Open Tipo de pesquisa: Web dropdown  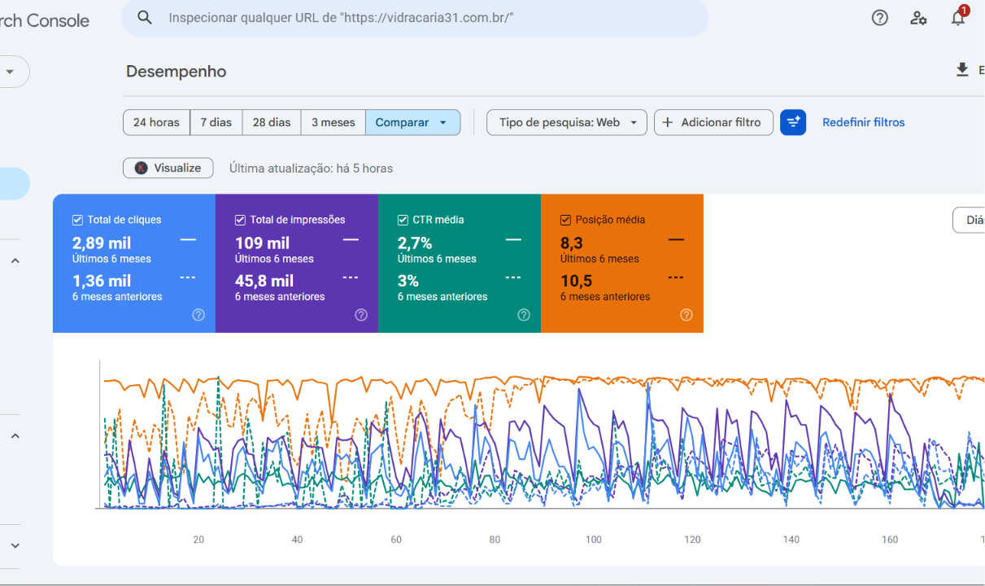567,122
